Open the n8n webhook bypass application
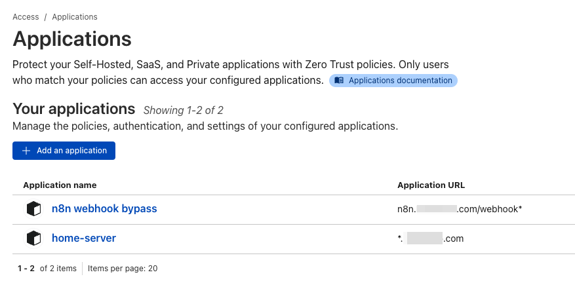Viewport: 575px width, 283px height. pos(104,208)
